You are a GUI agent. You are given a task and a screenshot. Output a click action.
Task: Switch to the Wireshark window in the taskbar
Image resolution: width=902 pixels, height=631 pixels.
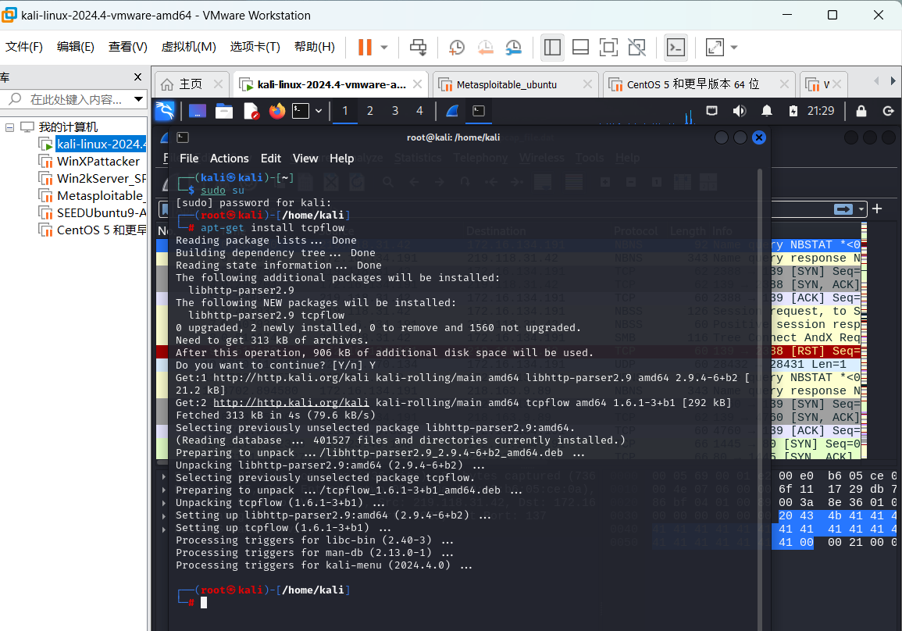(x=452, y=111)
